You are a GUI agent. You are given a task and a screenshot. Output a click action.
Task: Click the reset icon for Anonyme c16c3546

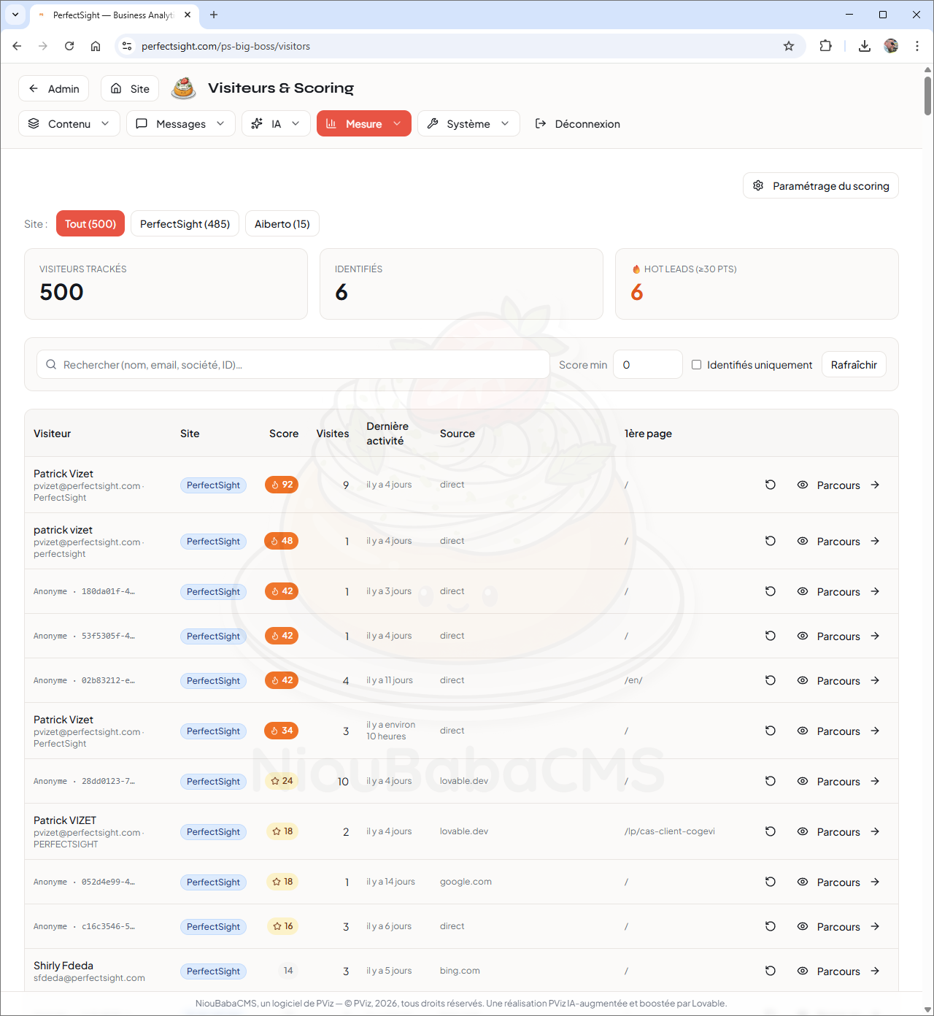[x=770, y=926]
